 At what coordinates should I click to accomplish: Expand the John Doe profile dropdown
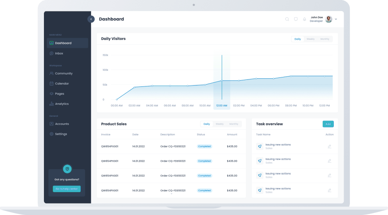click(x=336, y=19)
